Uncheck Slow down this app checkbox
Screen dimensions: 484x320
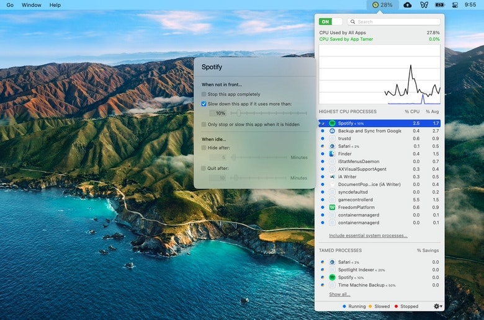click(204, 104)
